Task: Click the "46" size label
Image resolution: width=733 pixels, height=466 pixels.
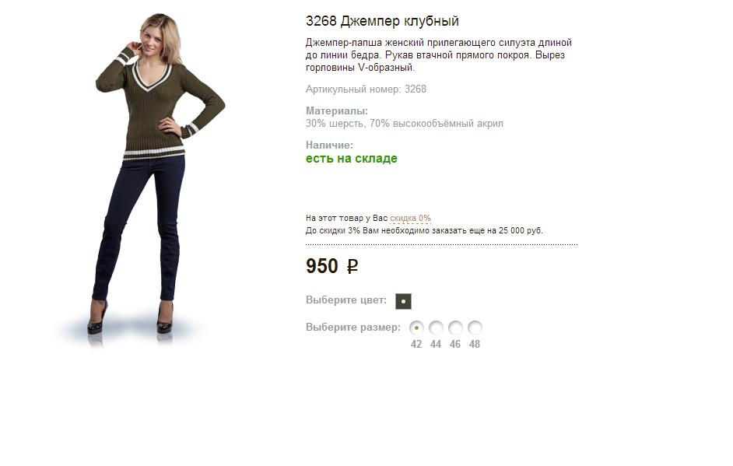Action: (455, 345)
